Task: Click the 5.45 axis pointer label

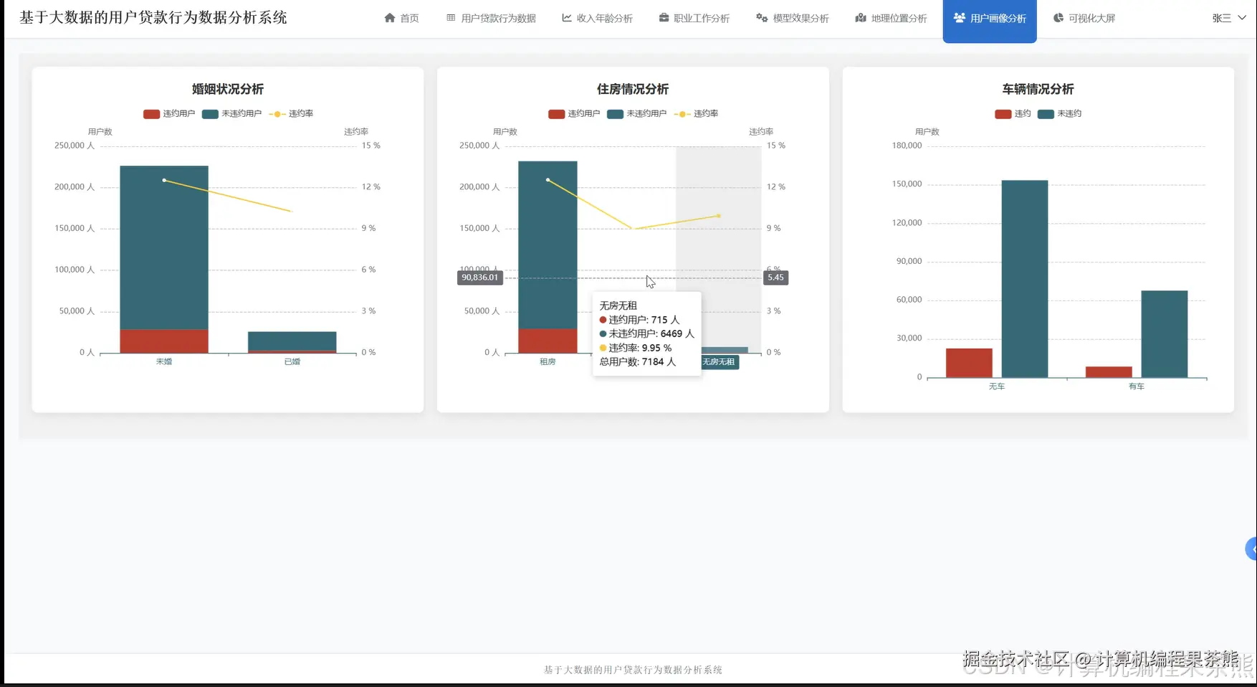Action: pyautogui.click(x=775, y=278)
